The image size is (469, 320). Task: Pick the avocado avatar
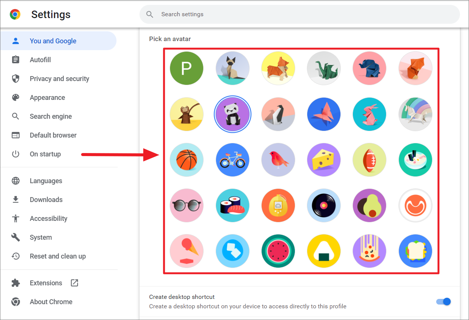click(x=369, y=205)
